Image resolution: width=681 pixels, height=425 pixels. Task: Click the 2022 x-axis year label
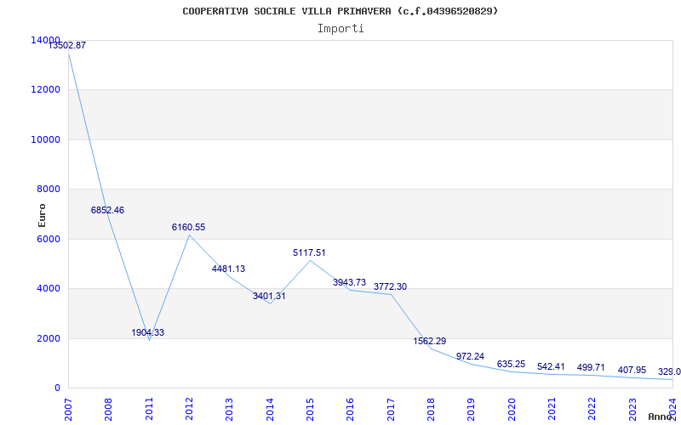[x=592, y=410]
